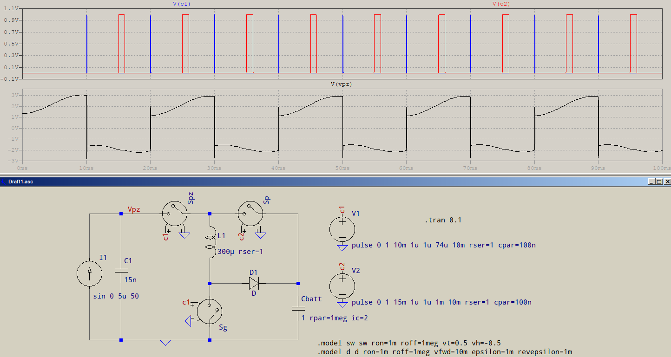Click the 'D' model label below diode

(254, 293)
